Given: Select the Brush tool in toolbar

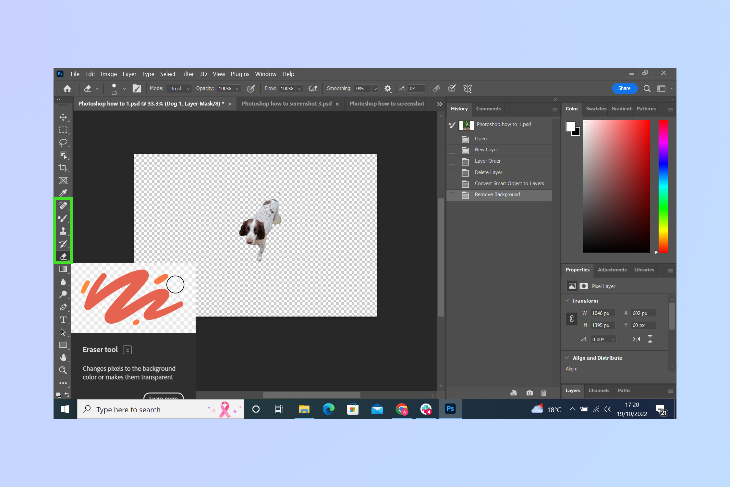Looking at the screenshot, I should click(x=63, y=219).
